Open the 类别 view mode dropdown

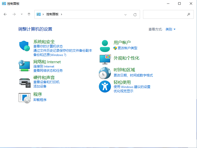point(170,29)
